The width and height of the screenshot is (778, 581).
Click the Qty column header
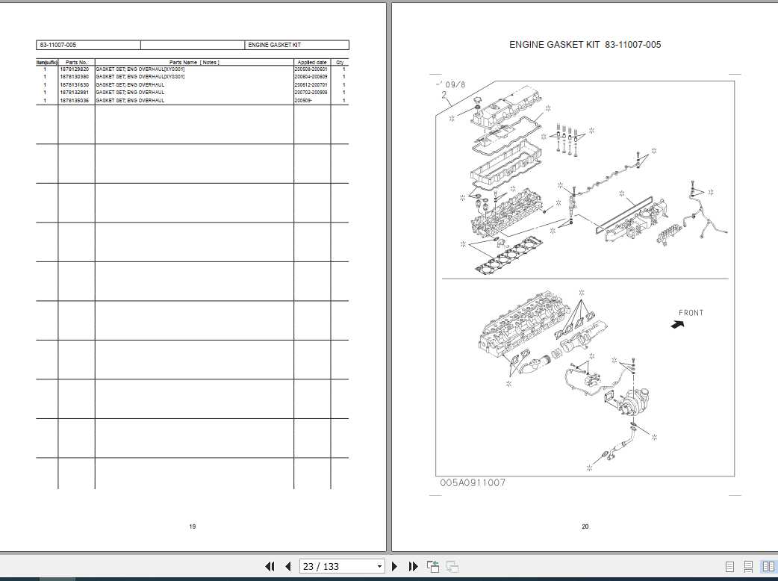[x=340, y=63]
